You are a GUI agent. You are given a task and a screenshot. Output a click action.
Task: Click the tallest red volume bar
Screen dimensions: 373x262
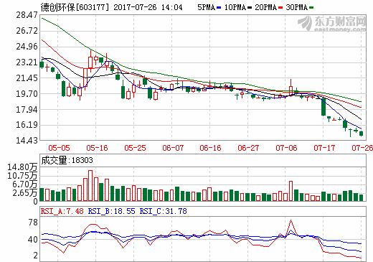click(90, 186)
